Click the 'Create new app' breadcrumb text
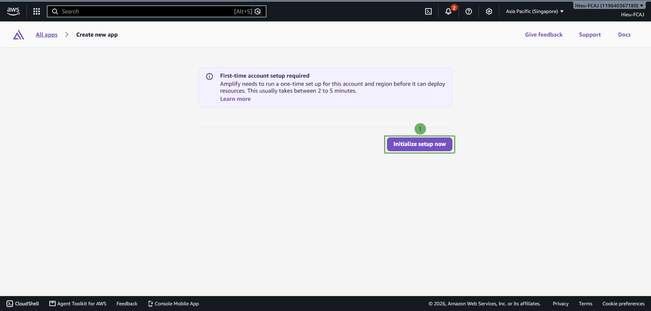The width and height of the screenshot is (651, 311). [x=97, y=35]
